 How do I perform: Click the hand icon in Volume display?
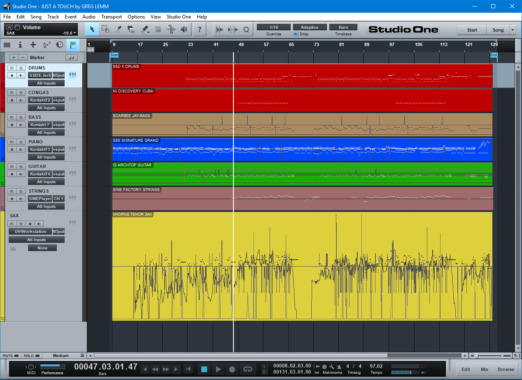click(x=17, y=27)
